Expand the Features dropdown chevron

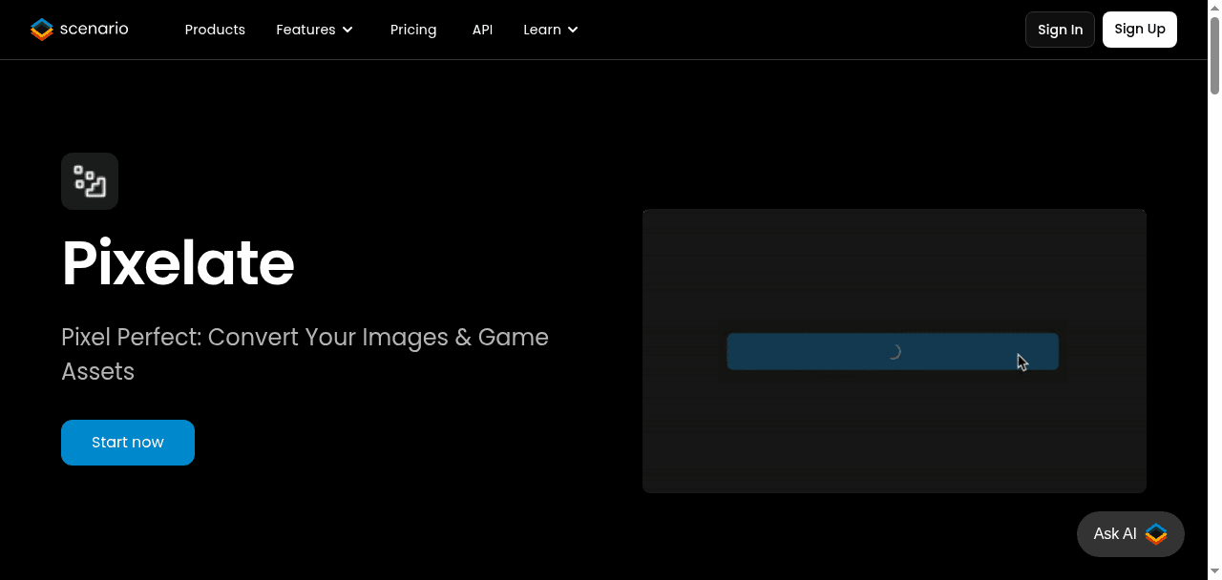348,30
